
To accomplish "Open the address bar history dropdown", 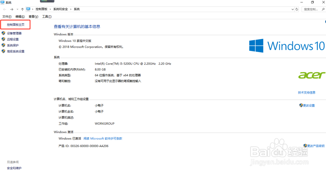I will (x=292, y=9).
